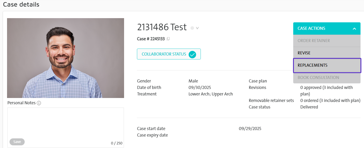The width and height of the screenshot is (364, 148).
Task: Save the personal notes
Action: 17,142
